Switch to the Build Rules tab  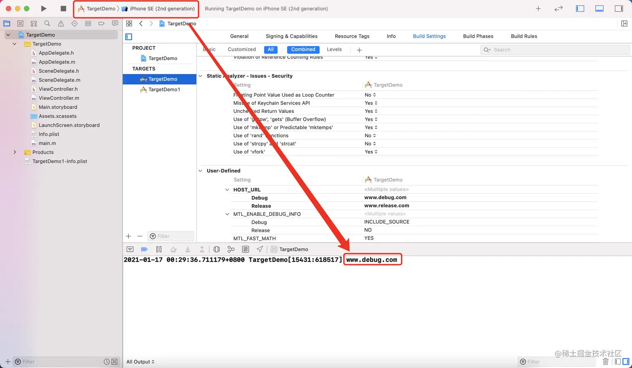tap(524, 36)
